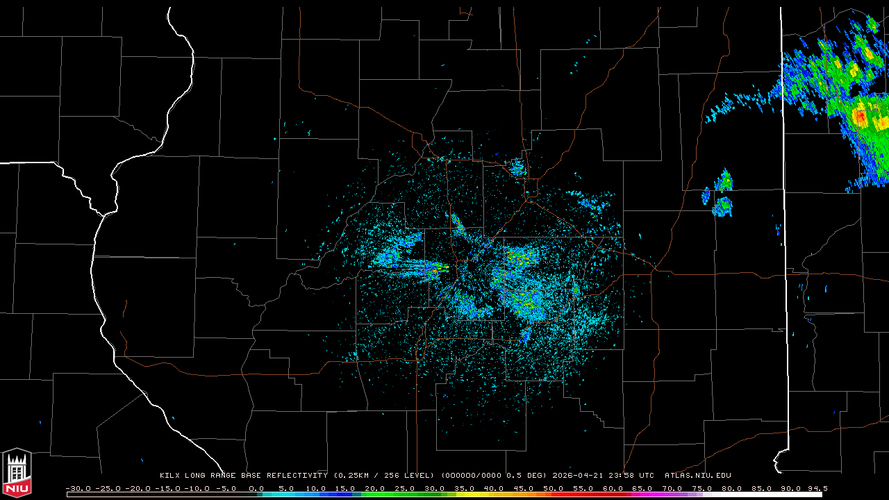
Task: Select the 'KILX LONG RANGE BASE REFLECTIVITY' title text
Action: coord(244,476)
